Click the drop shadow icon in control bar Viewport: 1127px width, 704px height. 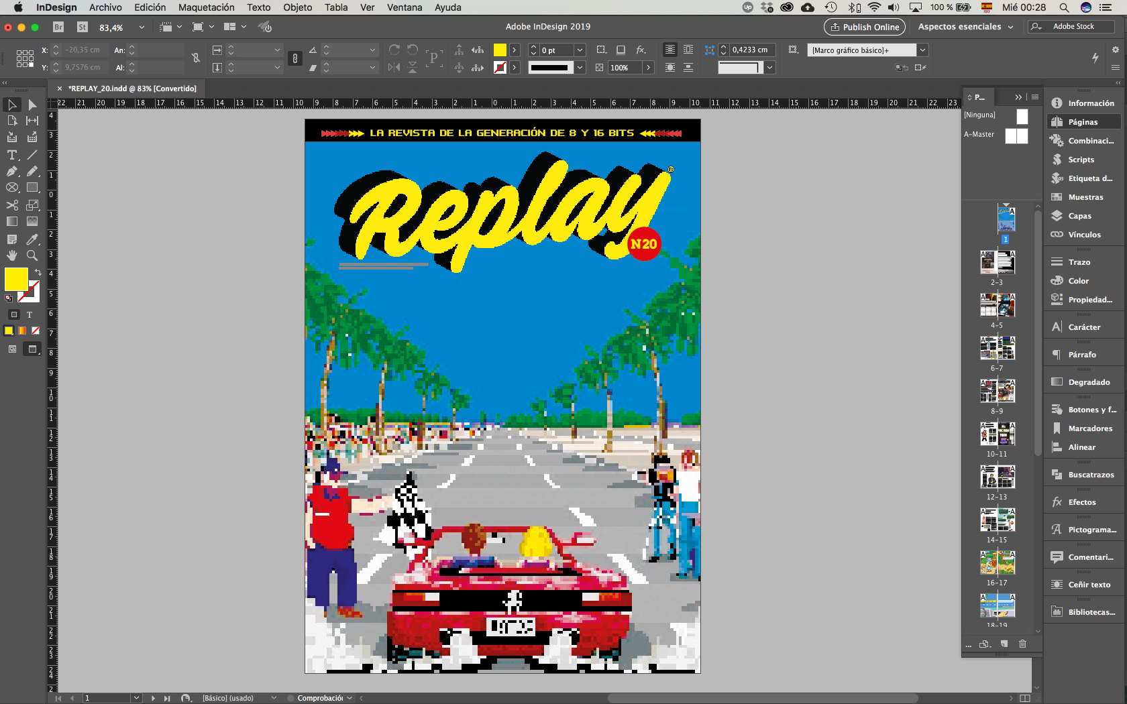621,50
